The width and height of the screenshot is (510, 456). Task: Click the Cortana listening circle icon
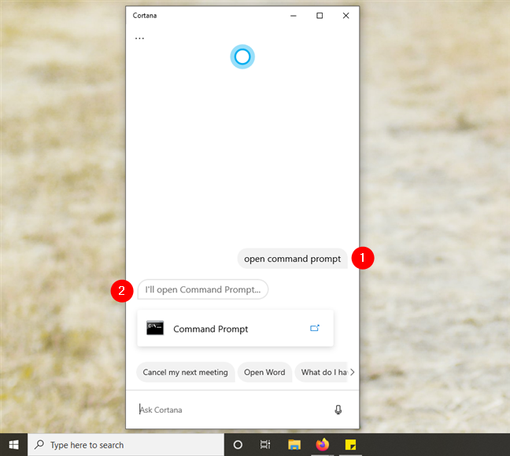(242, 57)
